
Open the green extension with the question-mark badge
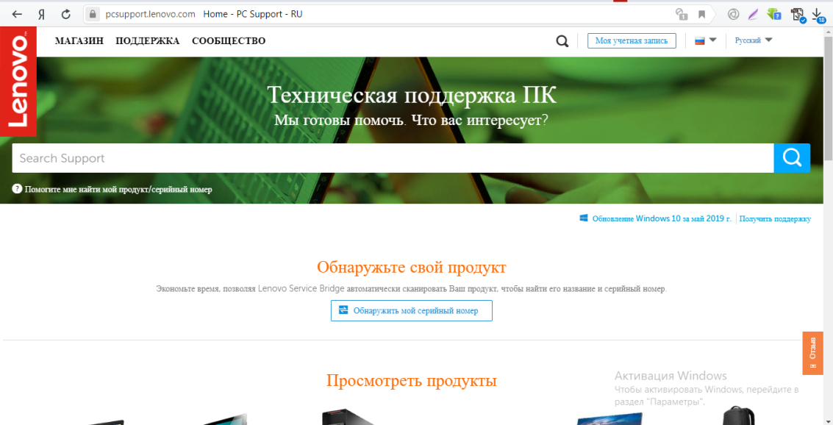[x=773, y=15]
